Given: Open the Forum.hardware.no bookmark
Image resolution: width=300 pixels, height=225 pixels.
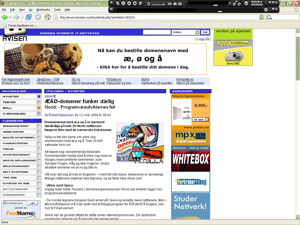Looking at the screenshot, I should [x=20, y=26].
